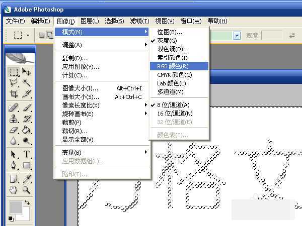Select the Clone Stamp tool
The image size is (302, 226).
coord(14,119)
